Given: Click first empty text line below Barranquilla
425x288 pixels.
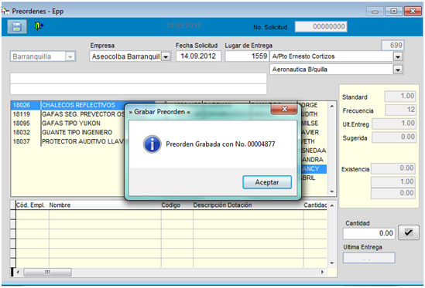Looking at the screenshot, I should [x=139, y=79].
